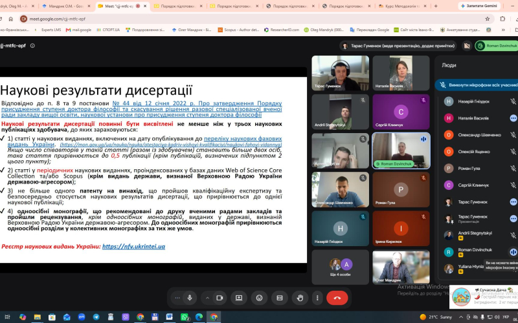The image size is (518, 323).
Task: Mute Олександр Шевченко microphone icon in list
Action: point(513,135)
